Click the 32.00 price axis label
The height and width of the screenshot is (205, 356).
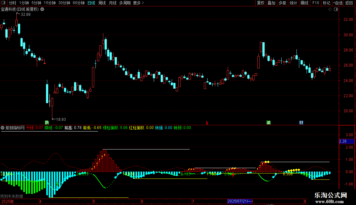tap(348, 20)
